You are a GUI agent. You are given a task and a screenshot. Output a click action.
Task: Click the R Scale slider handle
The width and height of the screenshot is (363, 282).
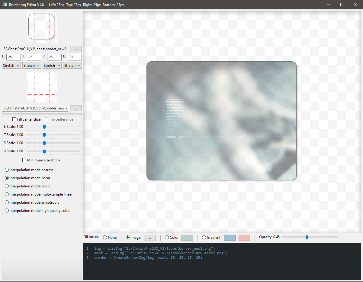(x=44, y=143)
